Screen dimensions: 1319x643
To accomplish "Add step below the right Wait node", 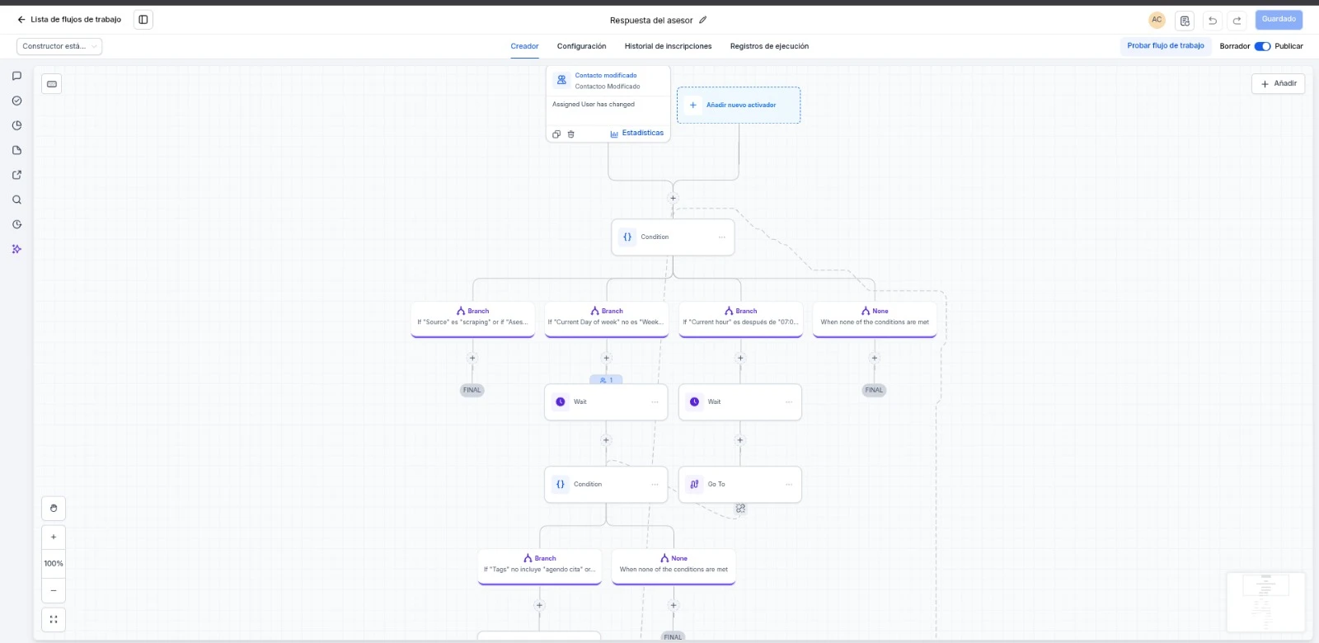I will point(740,440).
